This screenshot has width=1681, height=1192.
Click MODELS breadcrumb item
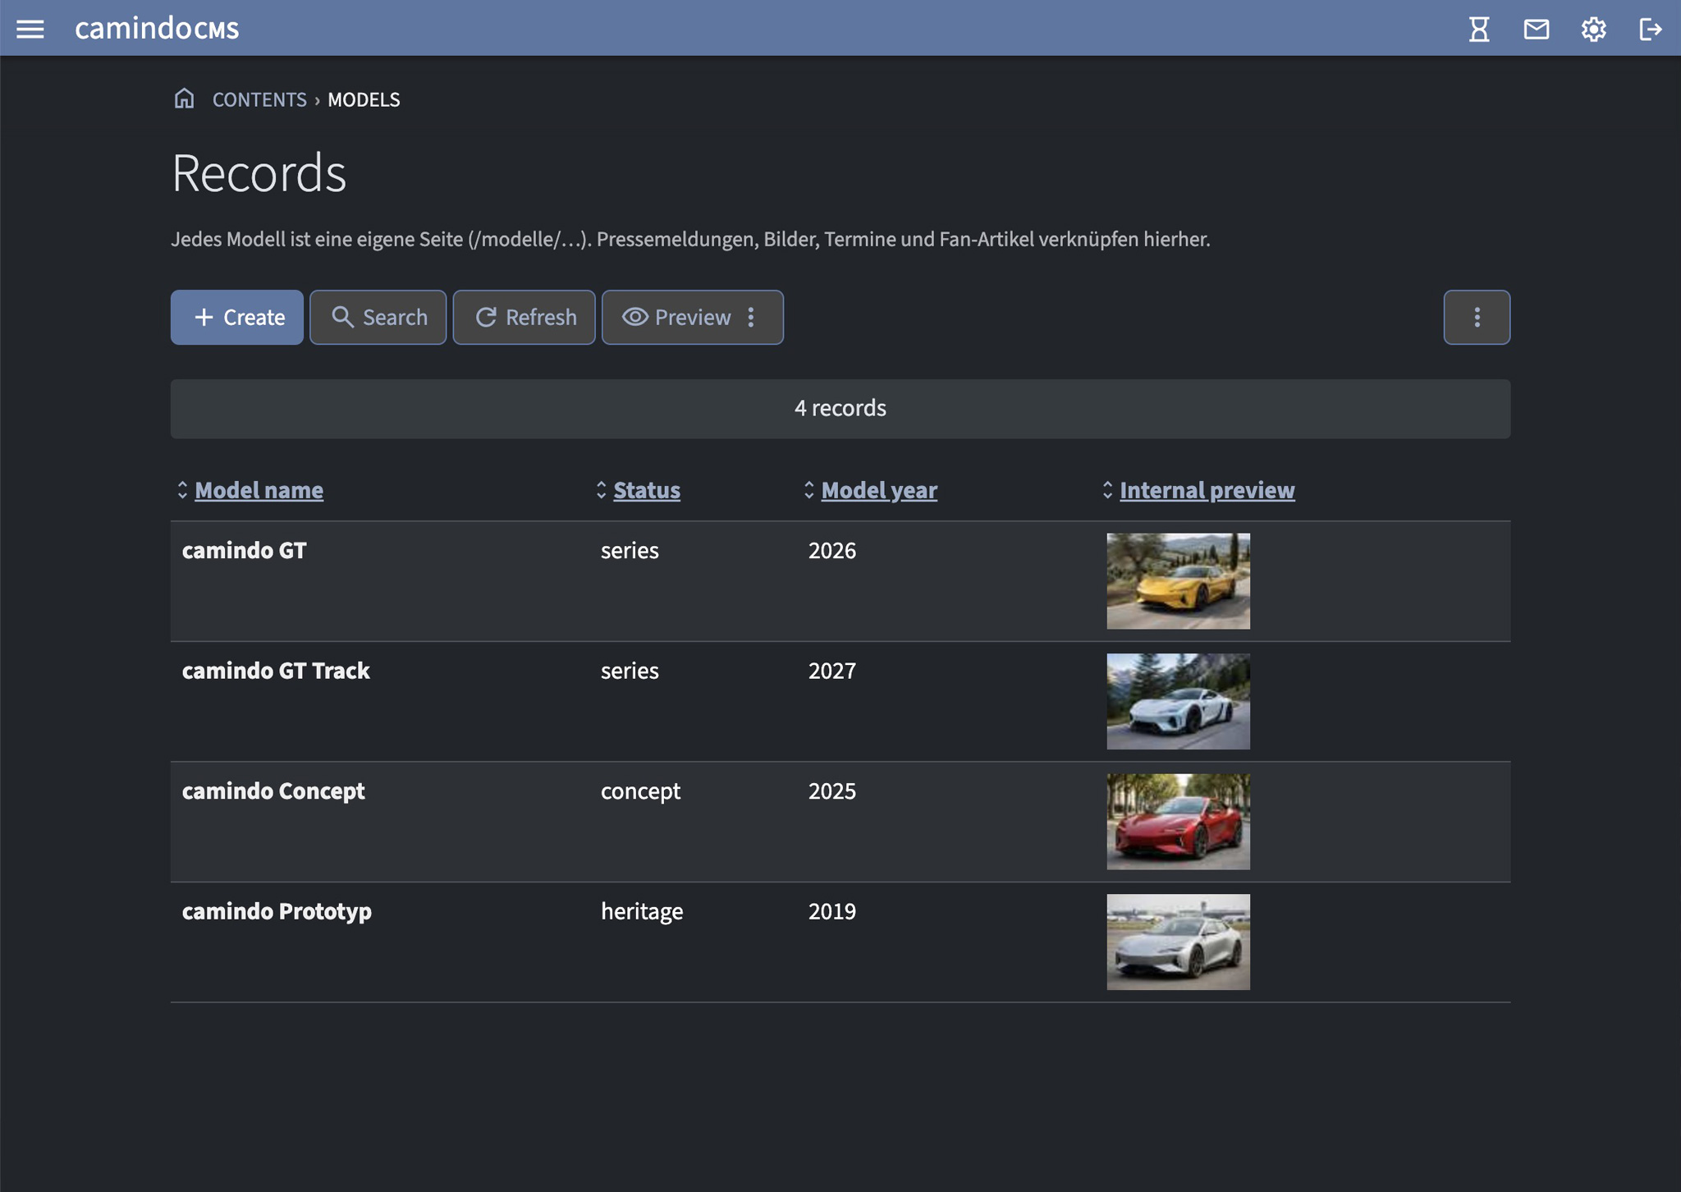pyautogui.click(x=364, y=99)
